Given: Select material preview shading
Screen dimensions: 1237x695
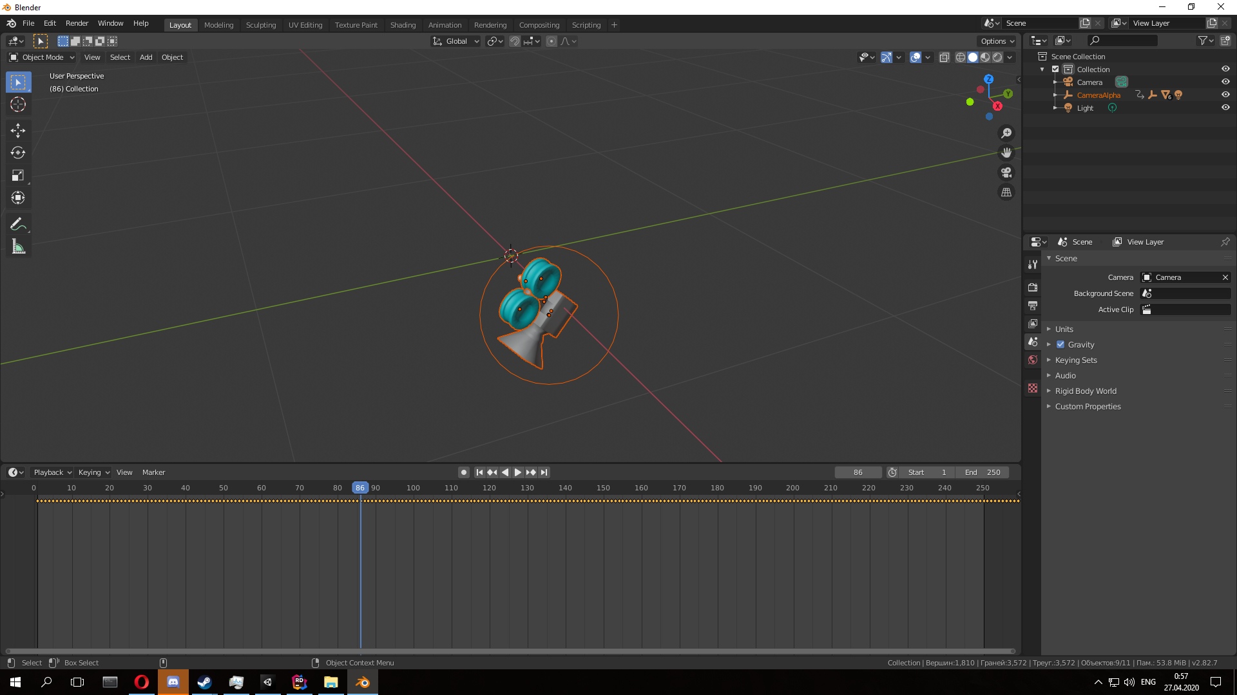Looking at the screenshot, I should click(985, 57).
